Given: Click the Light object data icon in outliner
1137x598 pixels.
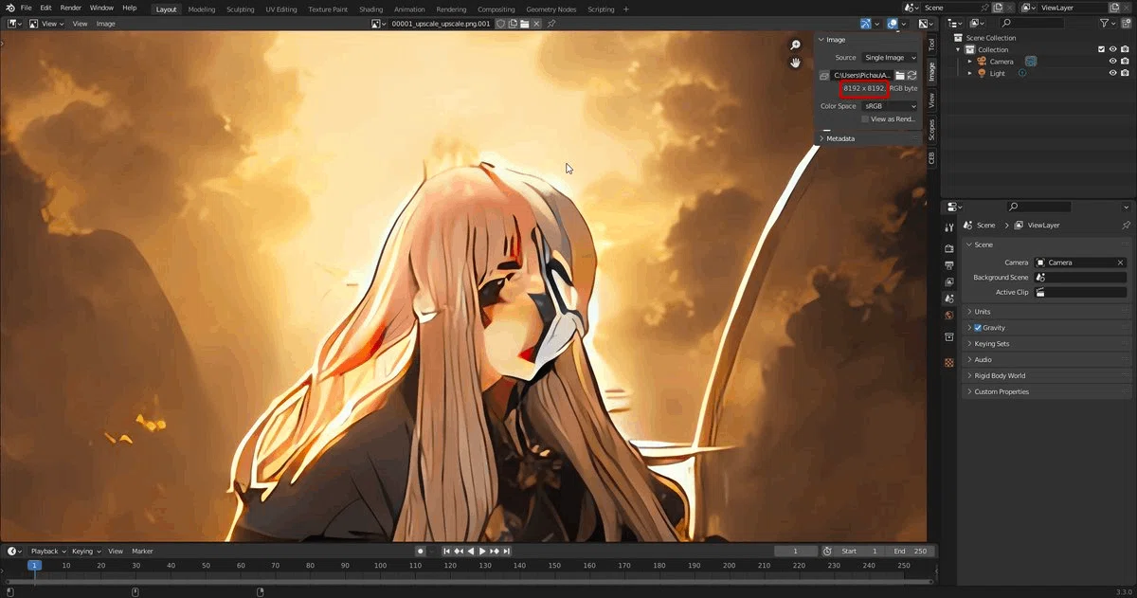Looking at the screenshot, I should pyautogui.click(x=1022, y=73).
